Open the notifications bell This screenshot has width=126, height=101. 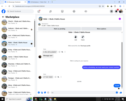click(116, 11)
